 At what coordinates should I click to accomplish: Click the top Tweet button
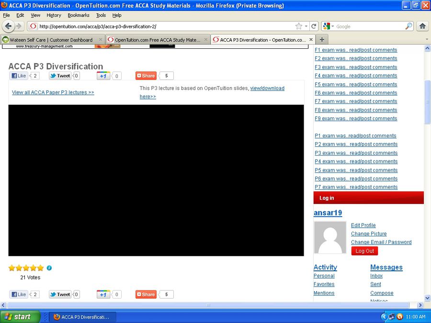pos(60,76)
